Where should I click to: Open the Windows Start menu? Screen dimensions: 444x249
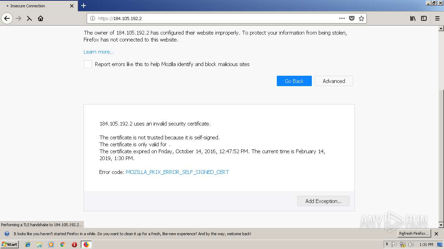click(x=9, y=245)
